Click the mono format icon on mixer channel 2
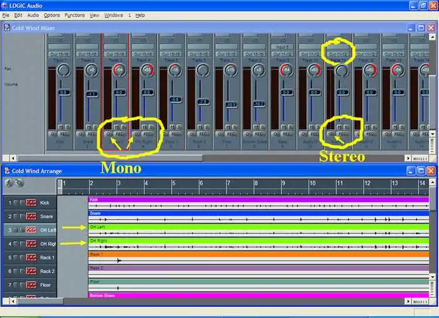This screenshot has height=318, width=439. click(x=80, y=134)
